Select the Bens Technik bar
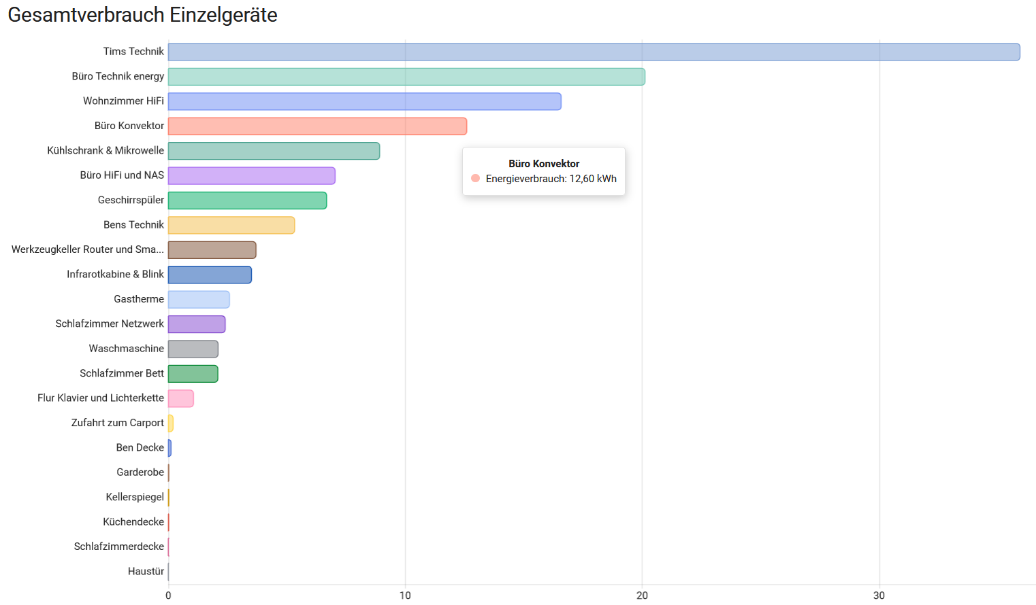The height and width of the screenshot is (605, 1036). tap(231, 225)
